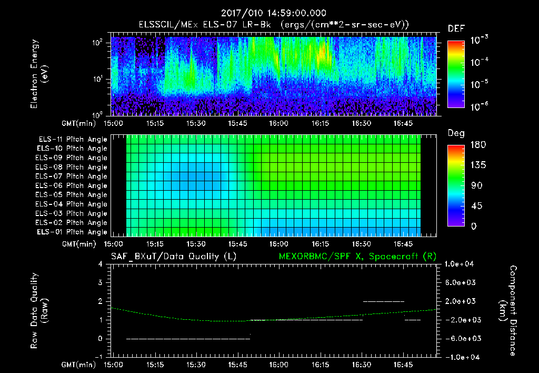Click the 90 tick on Deg scale
This screenshot has height=373, width=539.
click(x=477, y=186)
